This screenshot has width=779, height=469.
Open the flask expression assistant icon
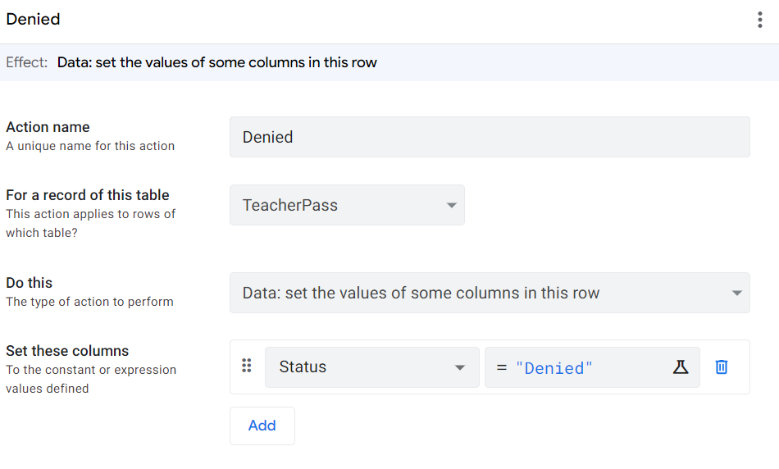(681, 367)
